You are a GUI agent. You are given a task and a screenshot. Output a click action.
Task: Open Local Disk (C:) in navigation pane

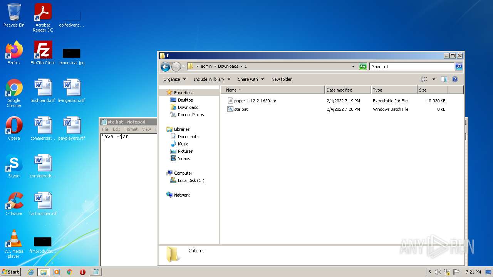(x=191, y=180)
